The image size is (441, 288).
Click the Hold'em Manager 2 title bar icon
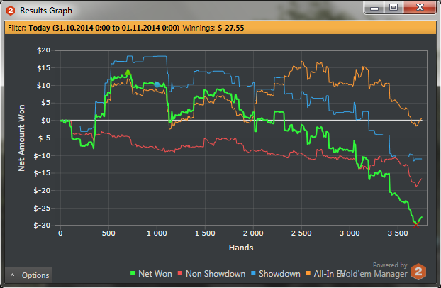pyautogui.click(x=11, y=11)
